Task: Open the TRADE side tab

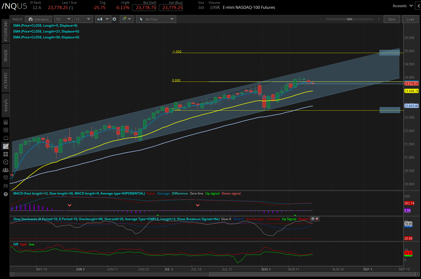Action: point(6,56)
